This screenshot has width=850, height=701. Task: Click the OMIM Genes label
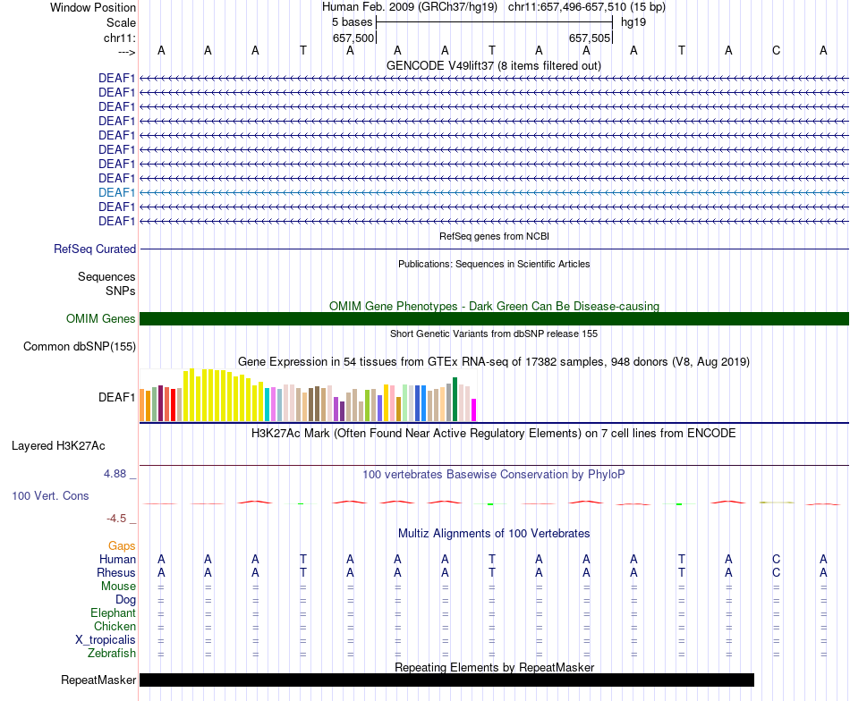tap(101, 318)
